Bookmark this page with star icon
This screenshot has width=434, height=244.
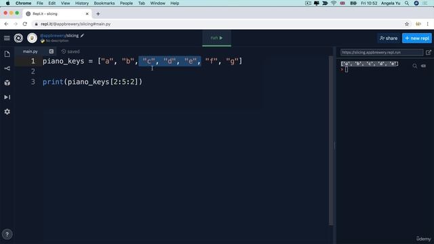[x=407, y=24]
